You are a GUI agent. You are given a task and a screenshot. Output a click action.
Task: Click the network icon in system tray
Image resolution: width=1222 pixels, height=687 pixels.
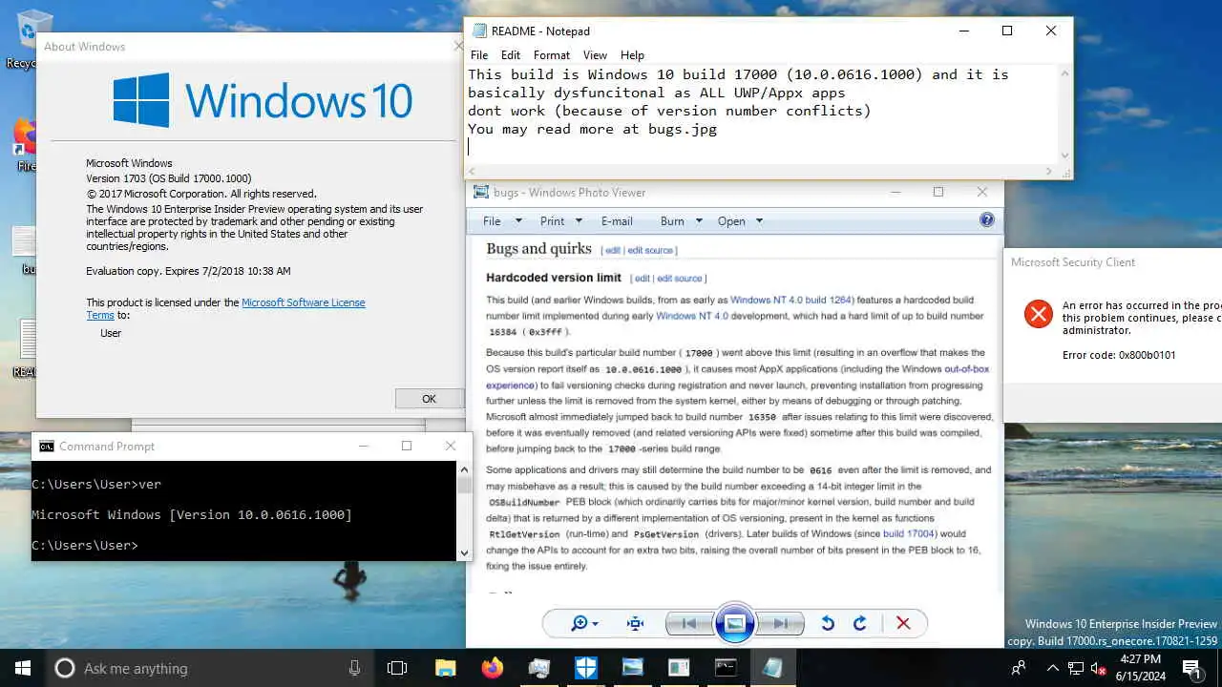(x=1076, y=668)
